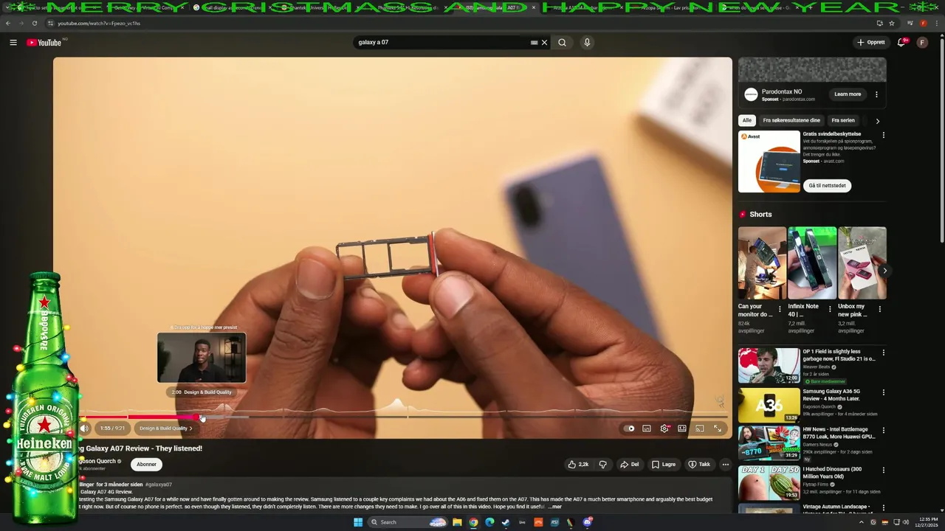Go to YouTube home via logo
The image size is (945, 531).
(44, 43)
